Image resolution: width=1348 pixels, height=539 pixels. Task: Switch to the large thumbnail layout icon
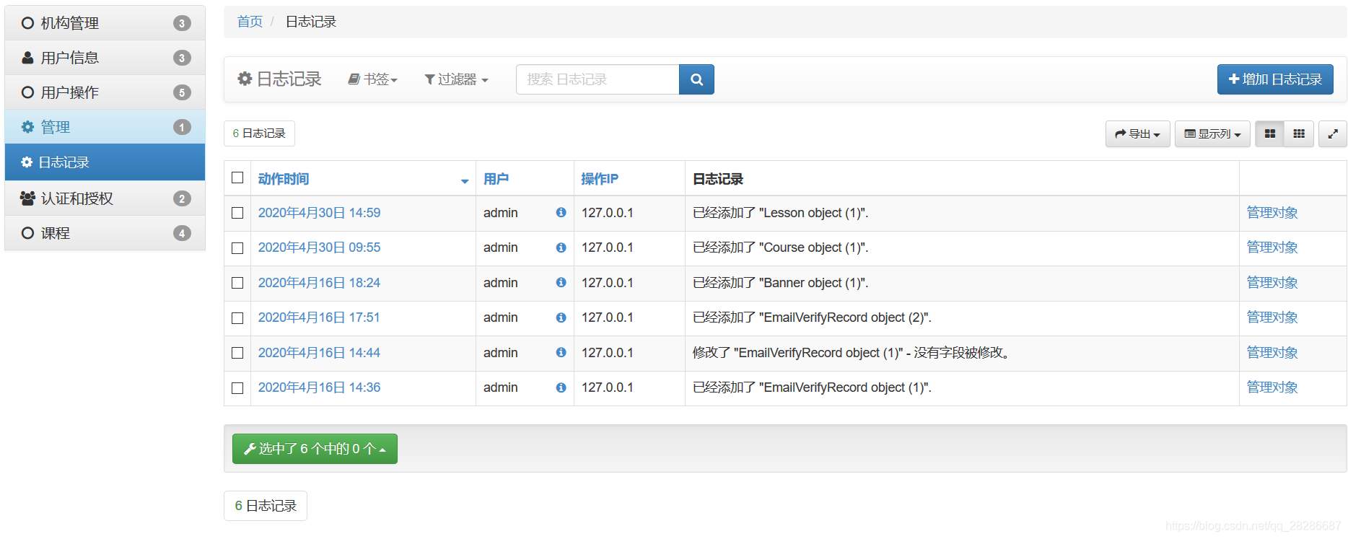click(x=1270, y=133)
